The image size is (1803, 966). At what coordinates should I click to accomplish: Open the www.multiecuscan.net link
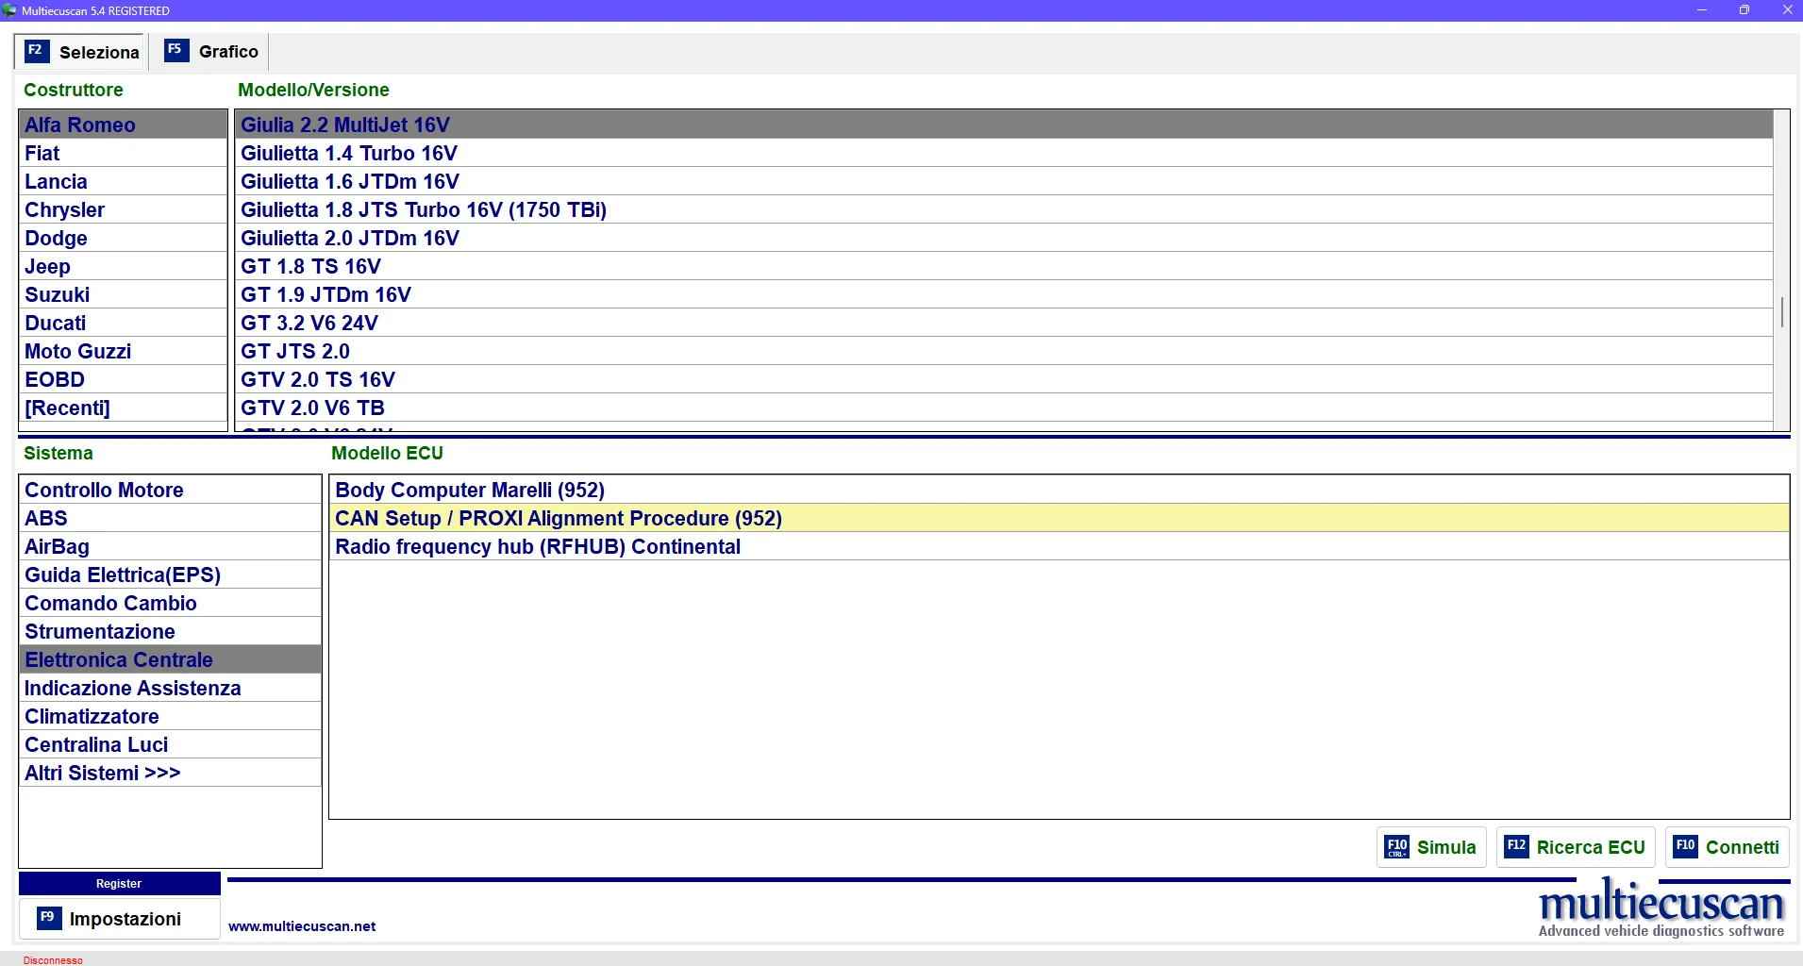(x=302, y=926)
